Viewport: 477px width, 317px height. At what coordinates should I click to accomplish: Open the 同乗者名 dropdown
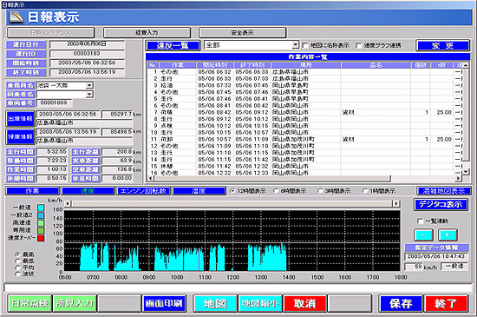click(x=89, y=95)
